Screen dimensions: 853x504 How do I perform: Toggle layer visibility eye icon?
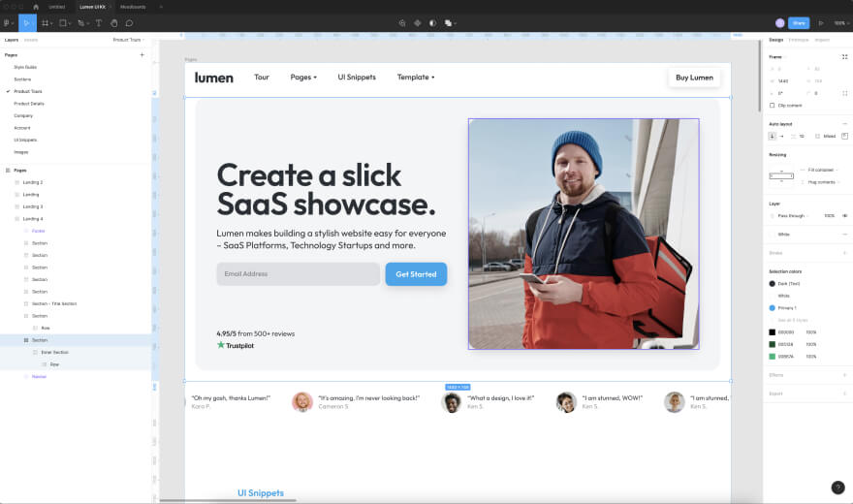pyautogui.click(x=844, y=215)
